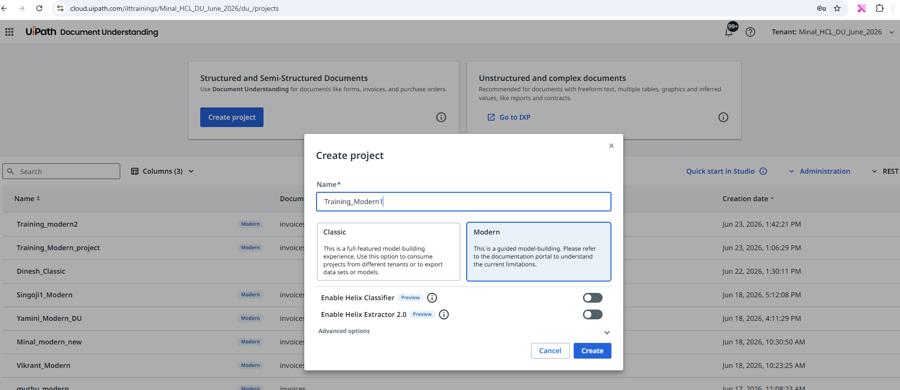Open Quick start in Studio link
This screenshot has width=900, height=390.
pos(720,171)
